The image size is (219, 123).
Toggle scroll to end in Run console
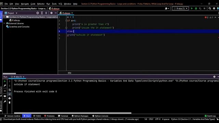[10, 94]
